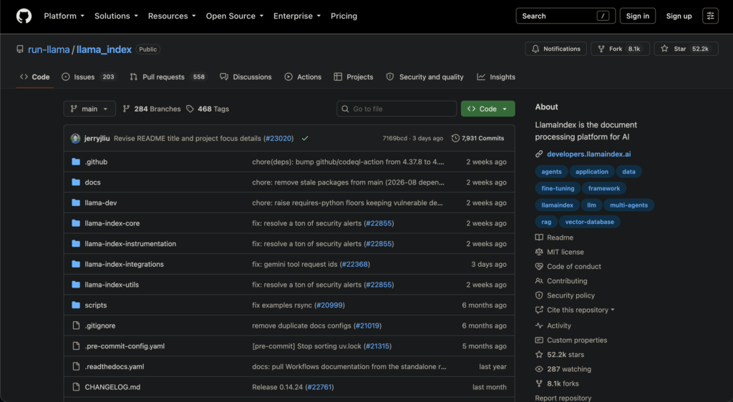Click the green commit status checkmark
This screenshot has height=402, width=733.
coord(305,138)
